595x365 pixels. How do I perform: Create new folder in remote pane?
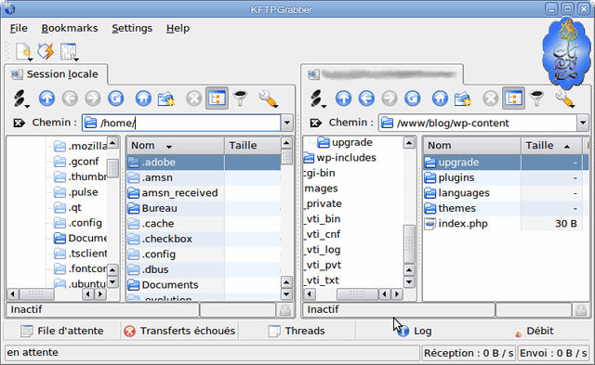click(x=463, y=98)
